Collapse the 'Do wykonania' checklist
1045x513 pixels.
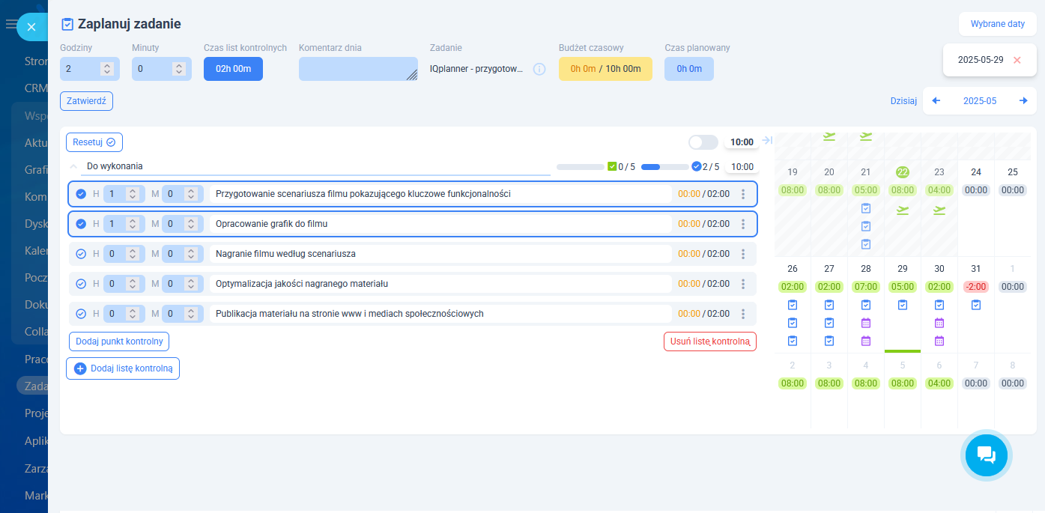73,166
